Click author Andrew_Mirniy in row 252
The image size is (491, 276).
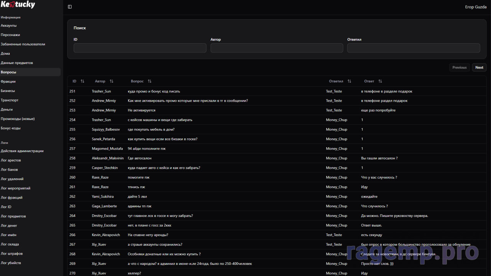(x=104, y=101)
